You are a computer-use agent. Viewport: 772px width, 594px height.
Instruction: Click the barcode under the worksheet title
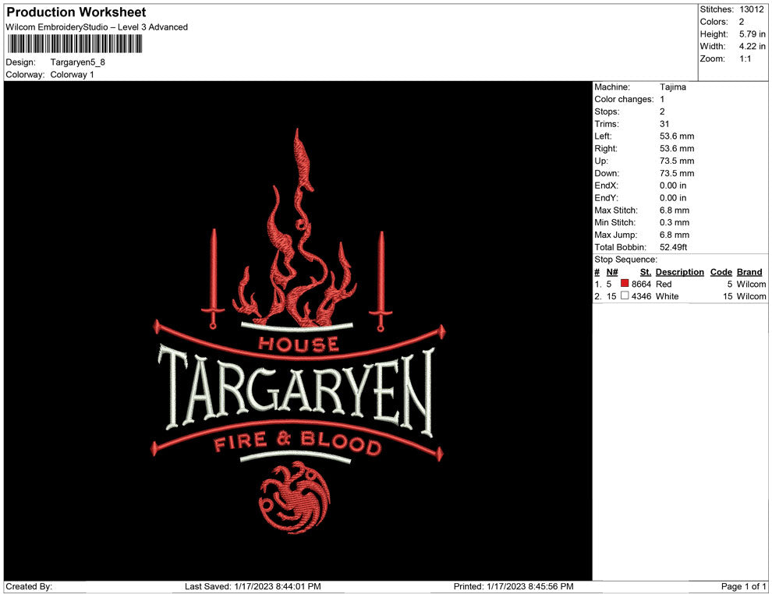click(x=74, y=44)
